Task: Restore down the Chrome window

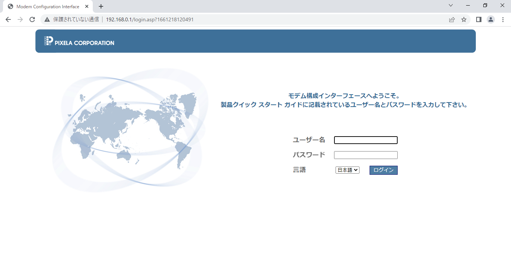Action: [x=485, y=5]
